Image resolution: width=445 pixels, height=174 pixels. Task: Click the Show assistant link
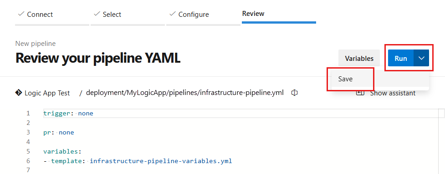(x=393, y=93)
